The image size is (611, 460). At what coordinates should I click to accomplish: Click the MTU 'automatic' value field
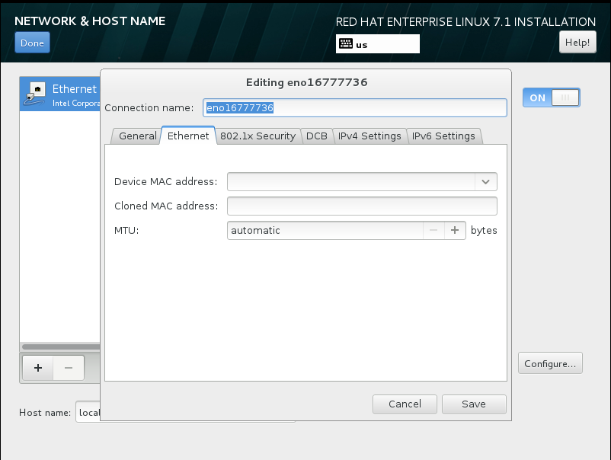pos(325,230)
